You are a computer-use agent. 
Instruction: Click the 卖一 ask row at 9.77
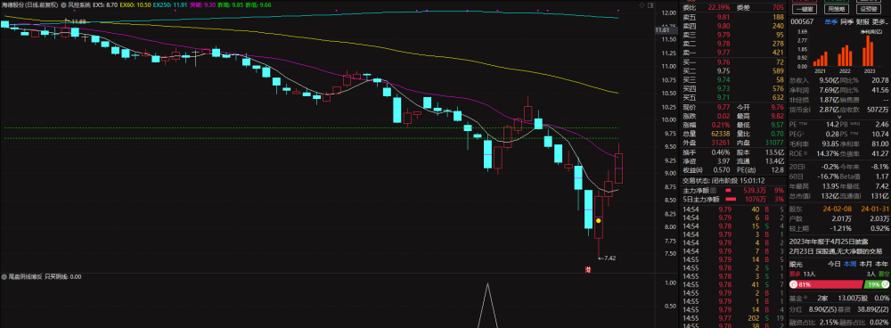tap(733, 53)
